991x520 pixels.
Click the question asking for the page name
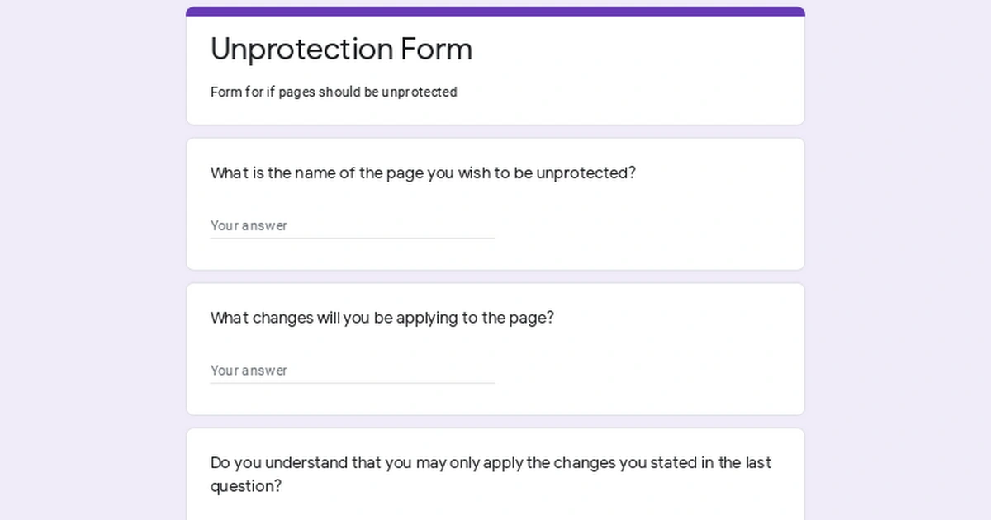tap(423, 173)
